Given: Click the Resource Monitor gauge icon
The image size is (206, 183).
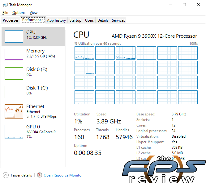Looking at the screenshot, I should point(40,175).
